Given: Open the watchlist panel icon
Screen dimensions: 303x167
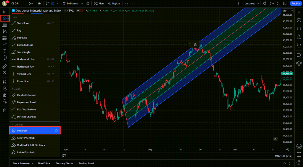Looking at the screenshot, I should click(299, 12).
